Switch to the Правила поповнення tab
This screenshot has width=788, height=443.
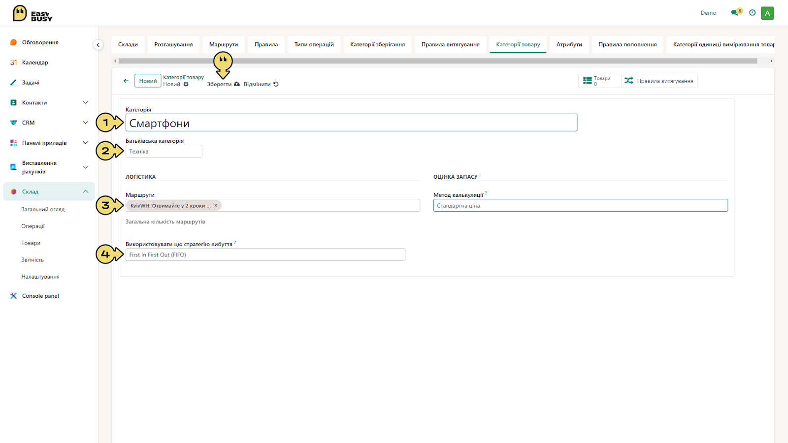[628, 44]
